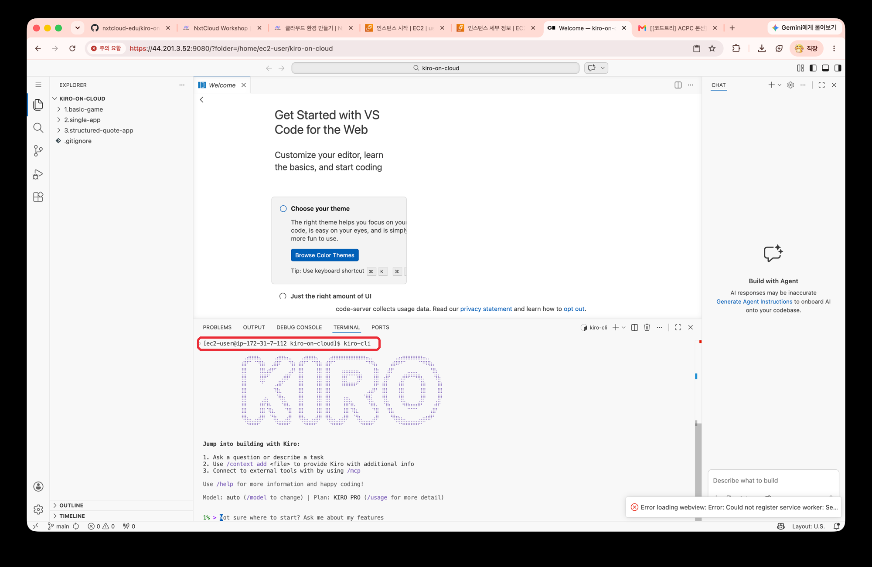Open editor more actions ellipsis
The image size is (872, 567).
[x=691, y=85]
